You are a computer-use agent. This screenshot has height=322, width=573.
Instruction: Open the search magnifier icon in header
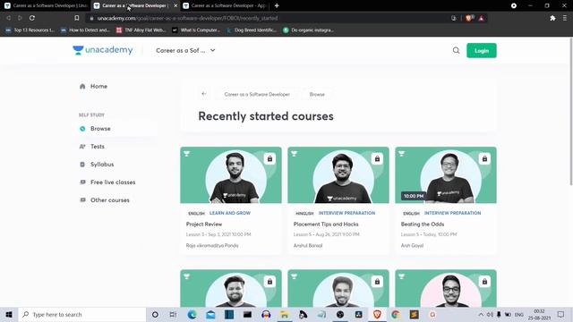pyautogui.click(x=456, y=50)
